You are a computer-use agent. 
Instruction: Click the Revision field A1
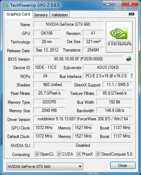click(93, 33)
